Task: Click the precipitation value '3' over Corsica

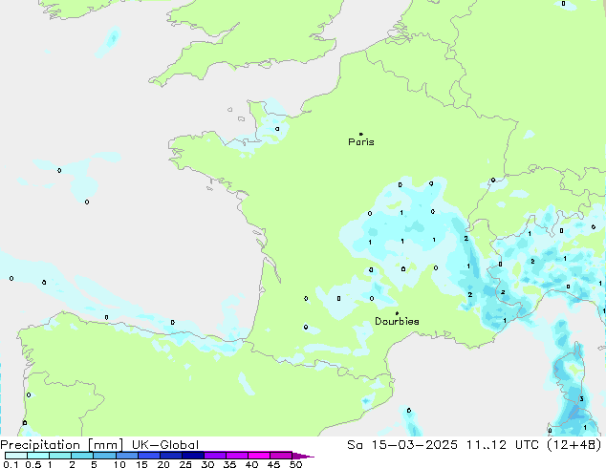Action: [x=581, y=399]
